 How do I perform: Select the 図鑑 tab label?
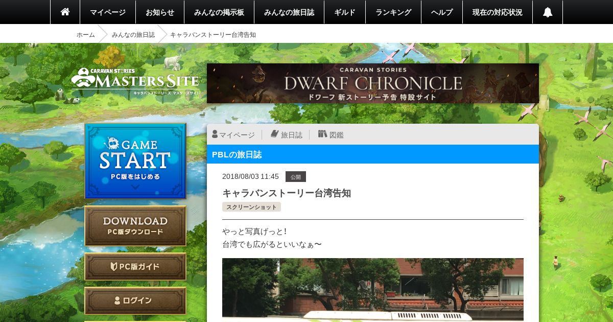pyautogui.click(x=337, y=135)
